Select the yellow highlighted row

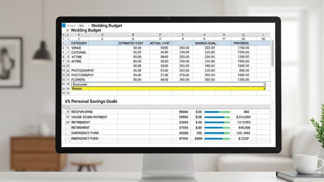(x=168, y=89)
